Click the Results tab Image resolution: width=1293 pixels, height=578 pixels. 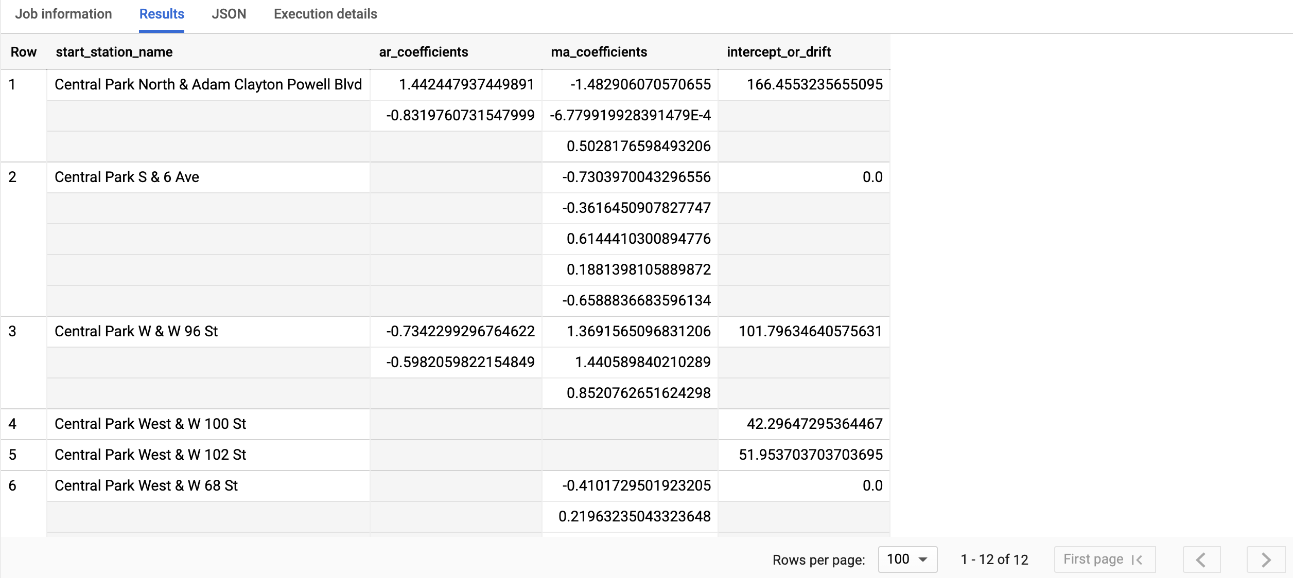[161, 13]
